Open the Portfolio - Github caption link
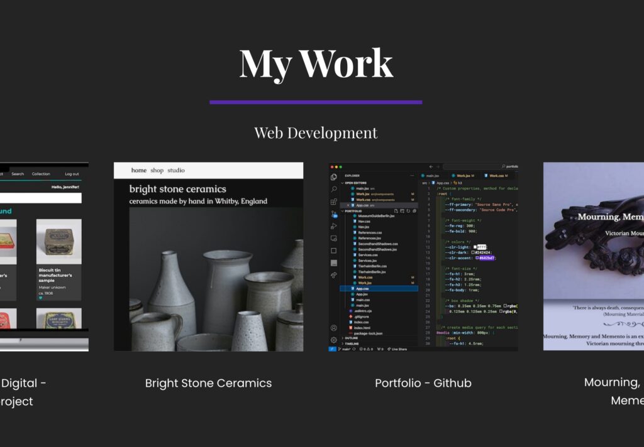The image size is (644, 447). tap(423, 383)
